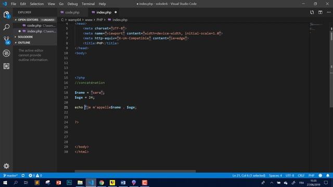Open the Windows action center icon
333x187 pixels.
click(326, 182)
